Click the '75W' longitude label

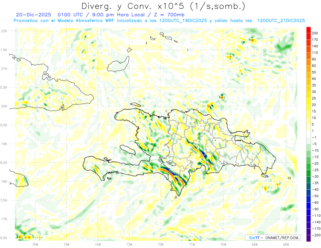point(67,244)
